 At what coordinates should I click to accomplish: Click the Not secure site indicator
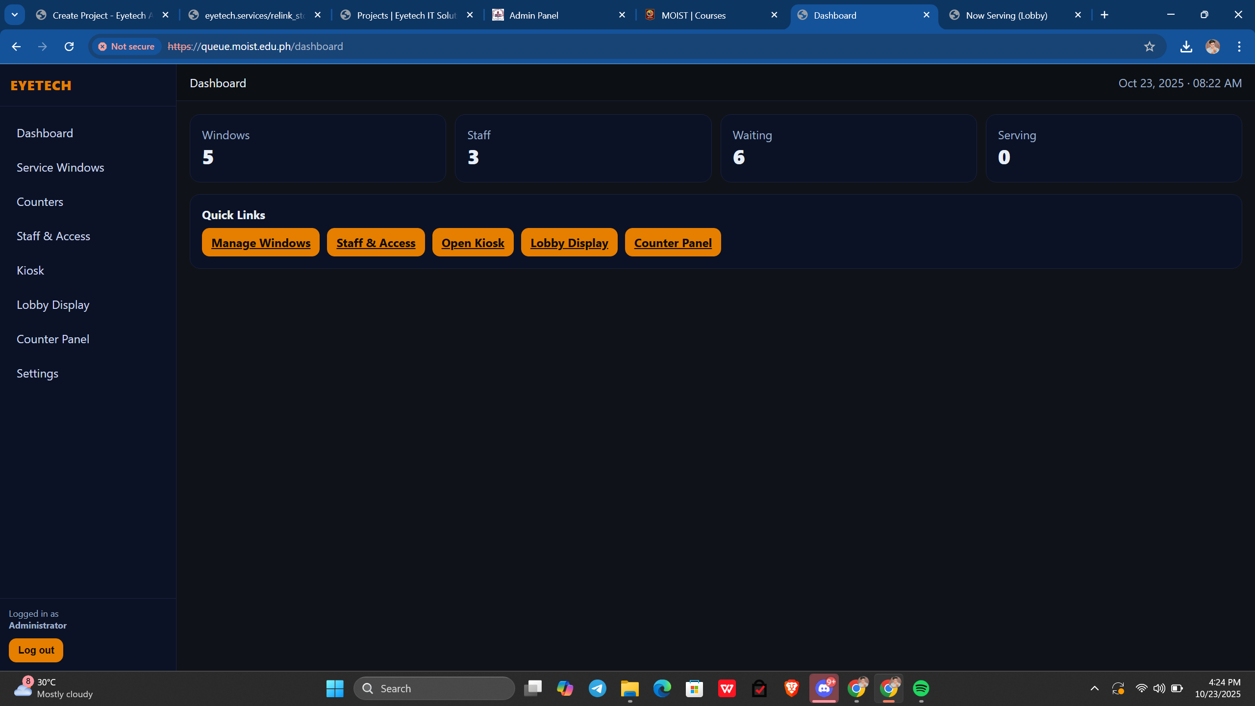(127, 47)
